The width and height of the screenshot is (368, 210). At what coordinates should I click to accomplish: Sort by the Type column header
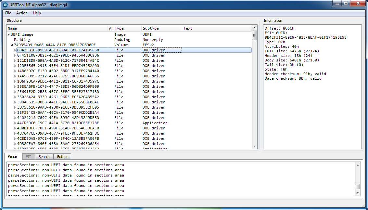point(127,28)
